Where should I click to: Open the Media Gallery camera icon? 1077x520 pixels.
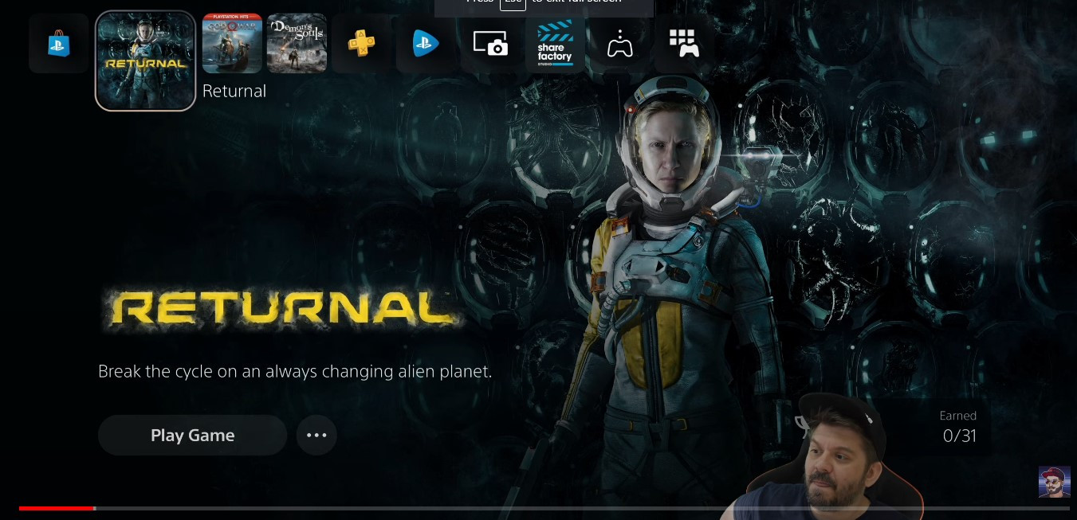490,44
